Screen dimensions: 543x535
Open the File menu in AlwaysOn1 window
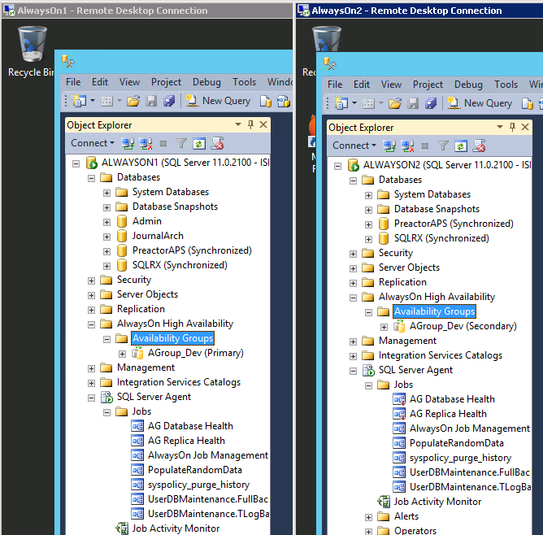73,82
